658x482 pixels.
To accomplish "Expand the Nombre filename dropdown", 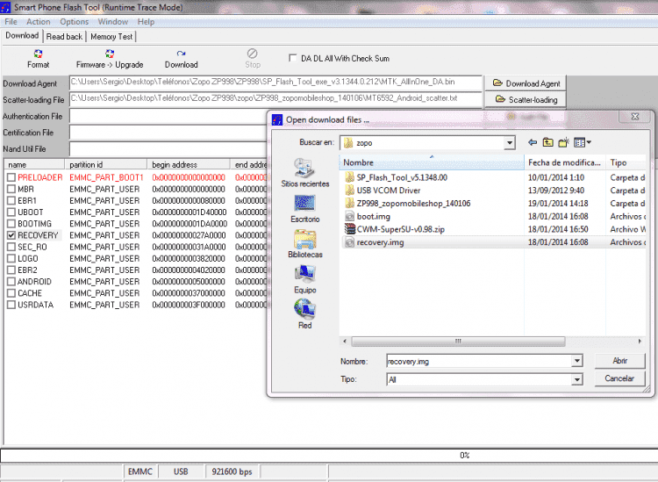I will [577, 361].
